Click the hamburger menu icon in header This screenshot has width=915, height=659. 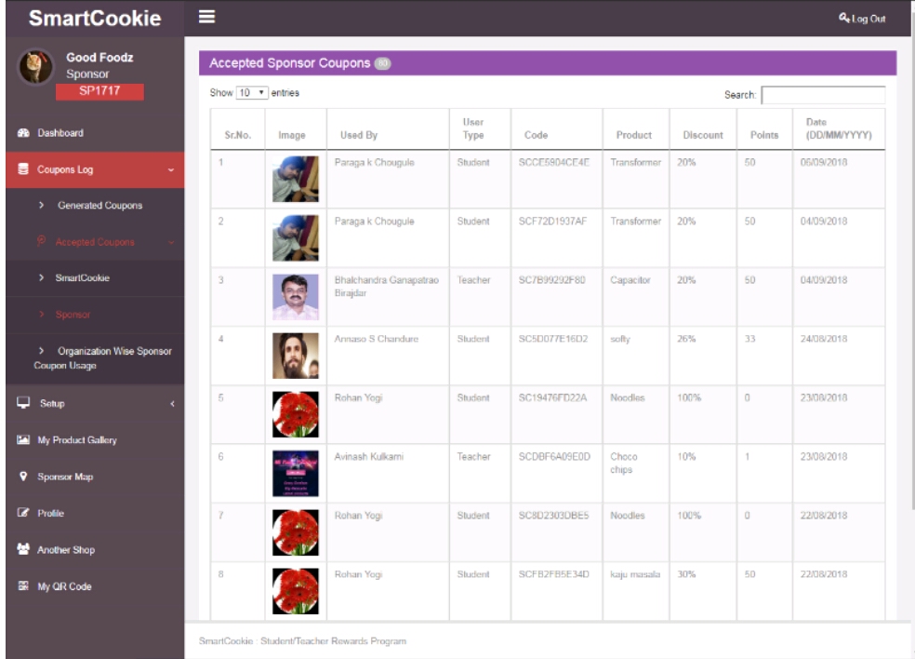click(207, 18)
